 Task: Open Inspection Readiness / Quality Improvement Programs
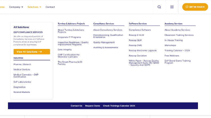[x=73, y=43]
